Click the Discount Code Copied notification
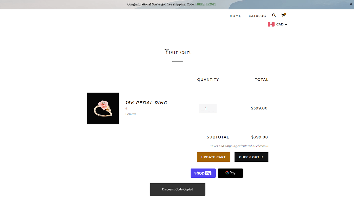This screenshot has height=199, width=354. click(x=178, y=189)
